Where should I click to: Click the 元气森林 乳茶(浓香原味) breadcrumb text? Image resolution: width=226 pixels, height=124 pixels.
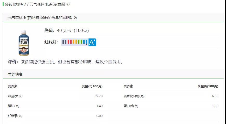(x=49, y=4)
